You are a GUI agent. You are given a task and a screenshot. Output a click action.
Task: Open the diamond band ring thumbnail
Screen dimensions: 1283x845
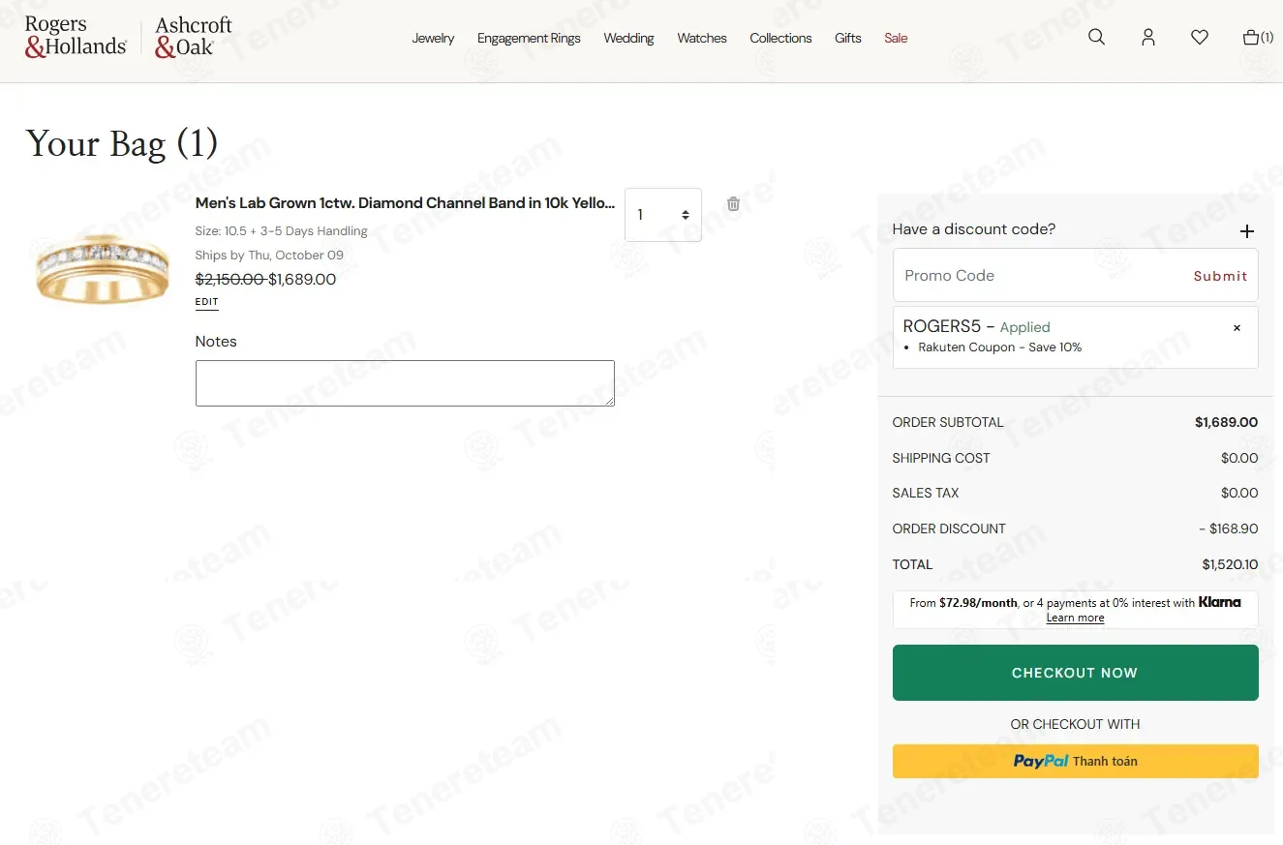coord(103,268)
